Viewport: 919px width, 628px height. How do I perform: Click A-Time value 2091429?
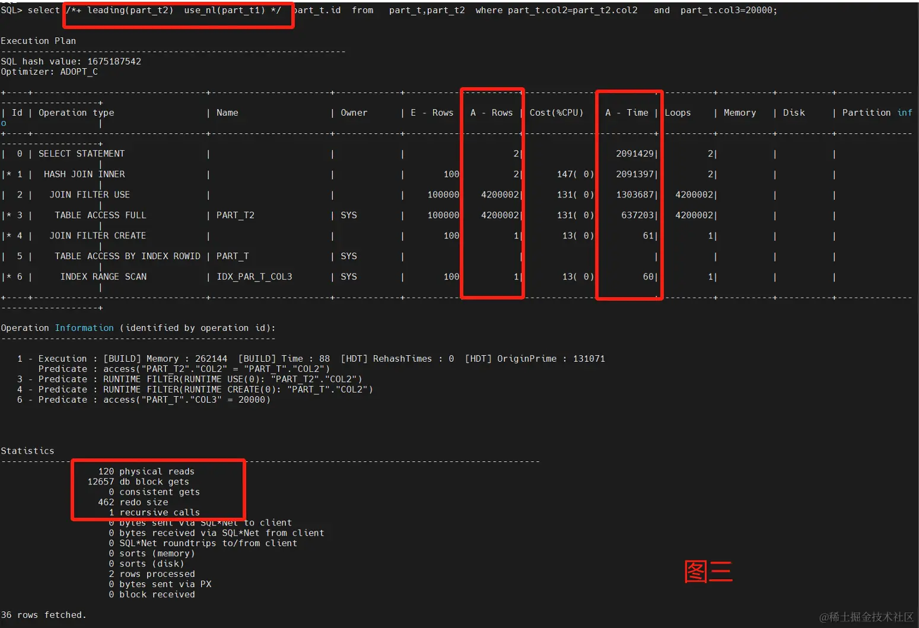coord(635,154)
